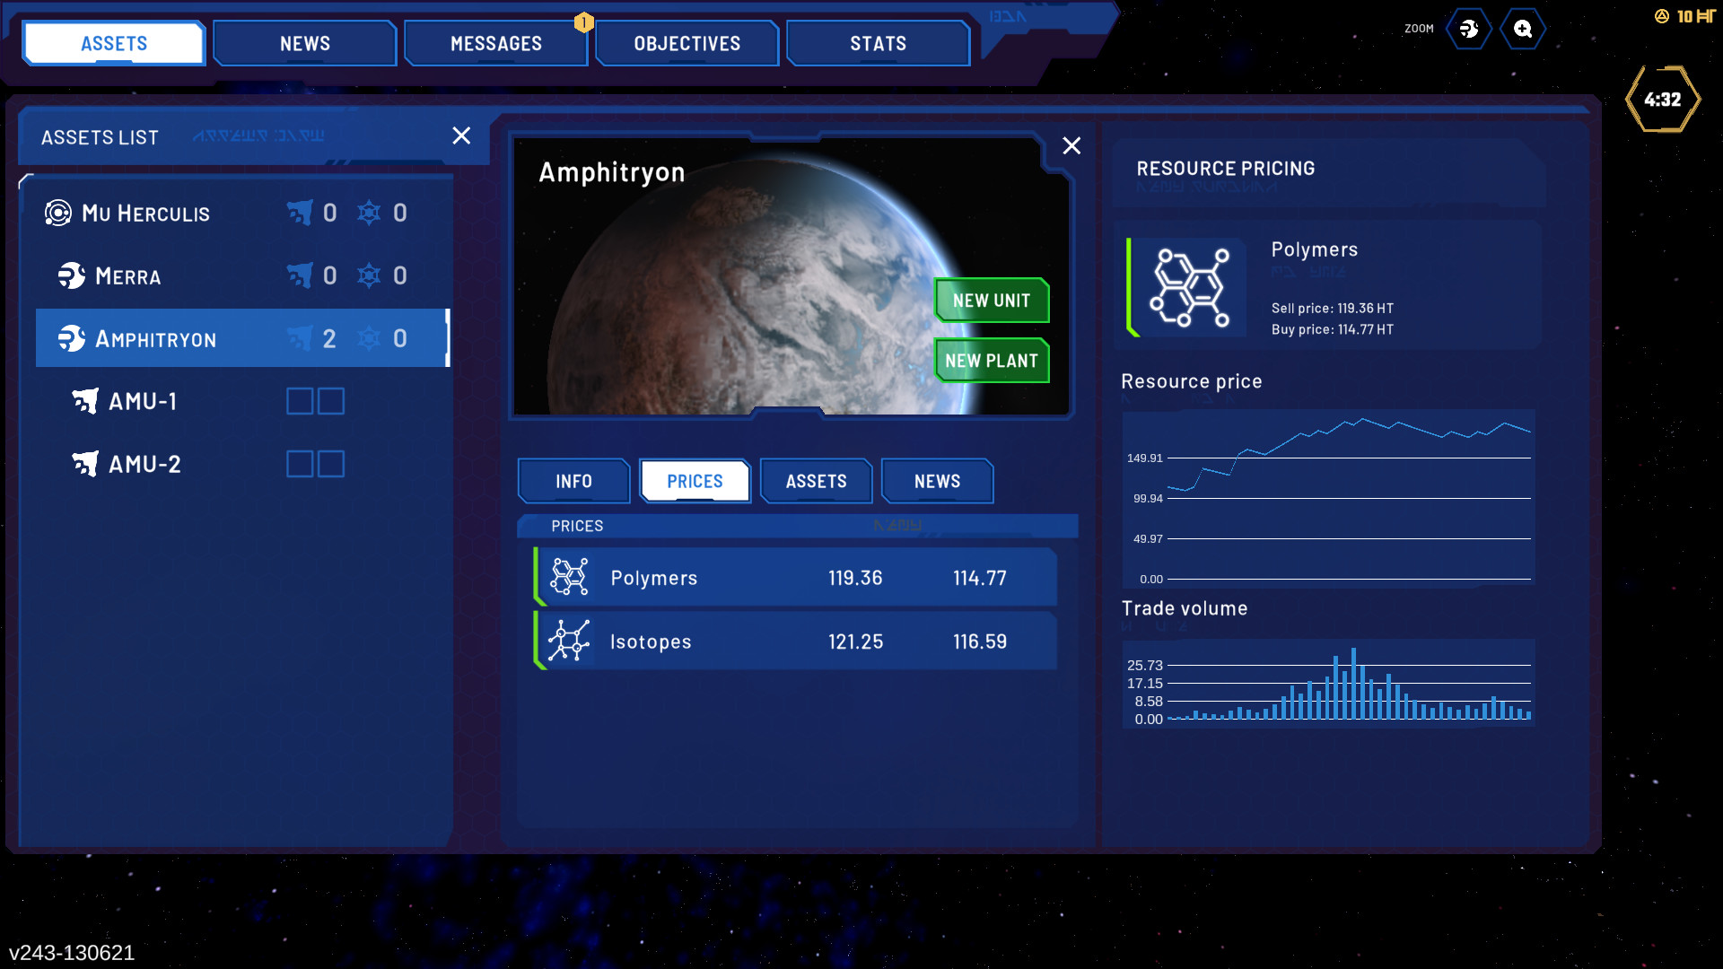Toggle second cargo slot box of AMU-1
The width and height of the screenshot is (1723, 969).
[x=331, y=401]
